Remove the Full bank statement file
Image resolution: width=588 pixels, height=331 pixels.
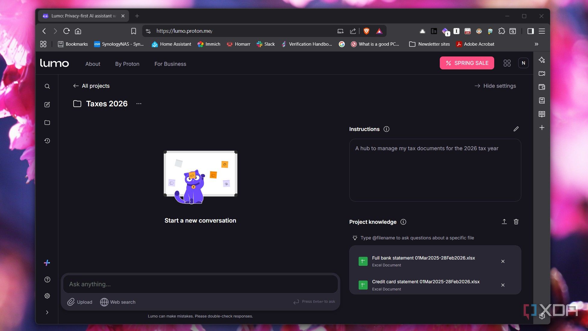[x=503, y=261]
